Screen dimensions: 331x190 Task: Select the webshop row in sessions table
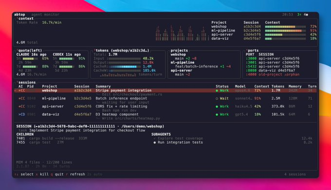165,90
